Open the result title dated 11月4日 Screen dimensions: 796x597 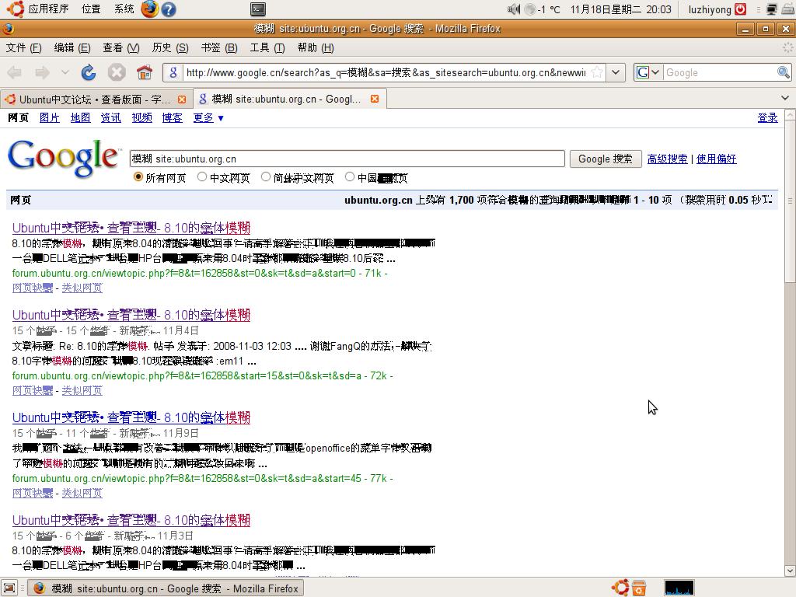pyautogui.click(x=131, y=316)
